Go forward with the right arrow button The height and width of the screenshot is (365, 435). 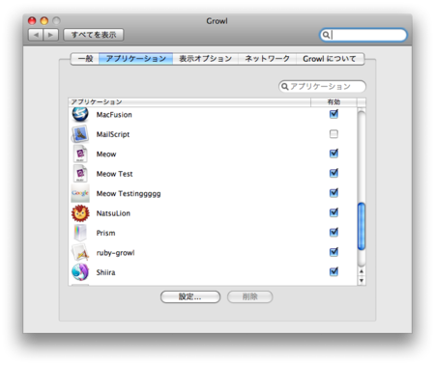point(50,35)
